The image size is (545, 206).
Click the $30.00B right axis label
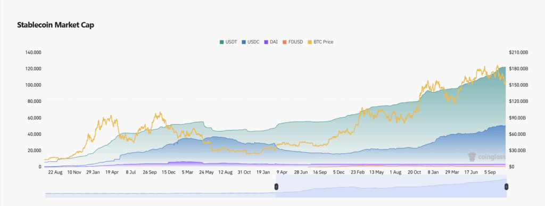click(517, 151)
